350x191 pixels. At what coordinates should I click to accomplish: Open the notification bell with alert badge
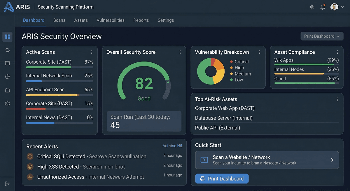(x=323, y=7)
